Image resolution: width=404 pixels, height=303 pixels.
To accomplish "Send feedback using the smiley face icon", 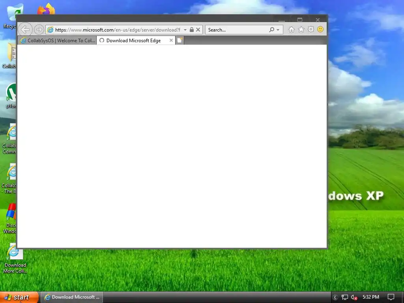I will (x=320, y=29).
